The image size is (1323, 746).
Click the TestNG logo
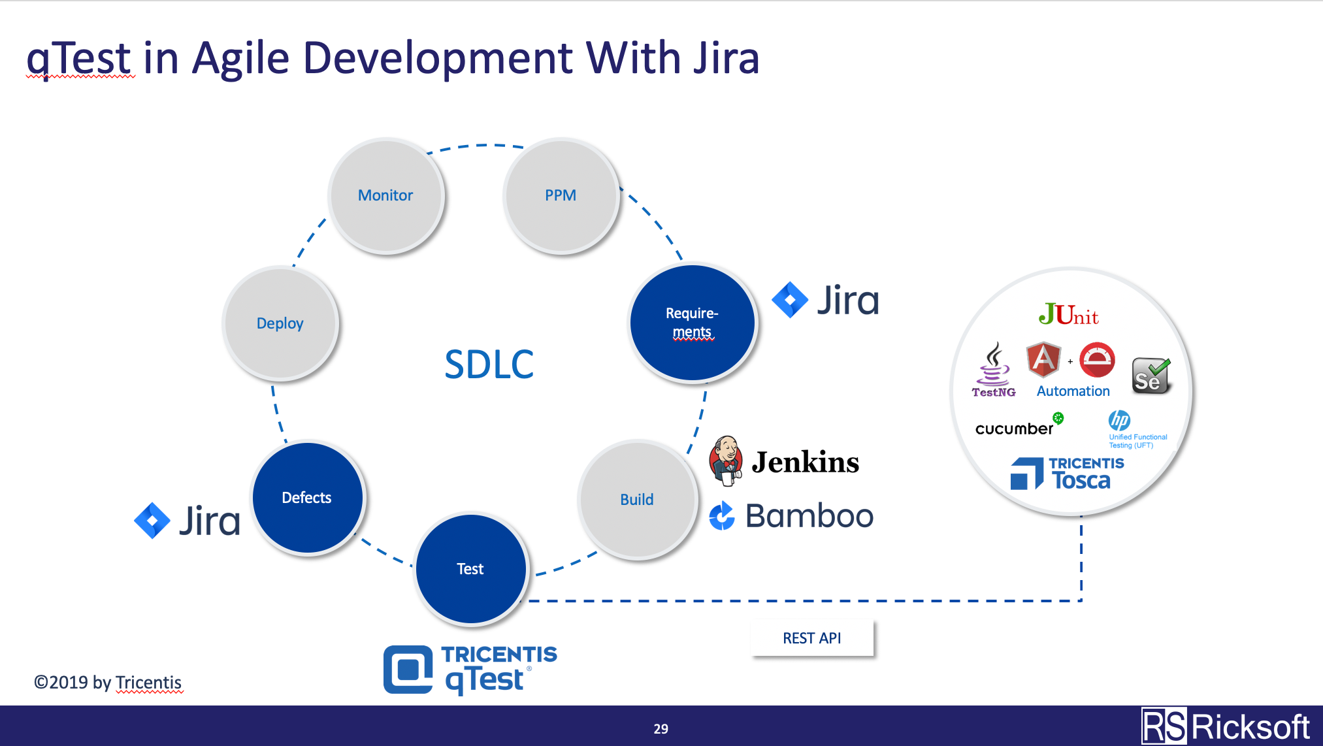994,370
